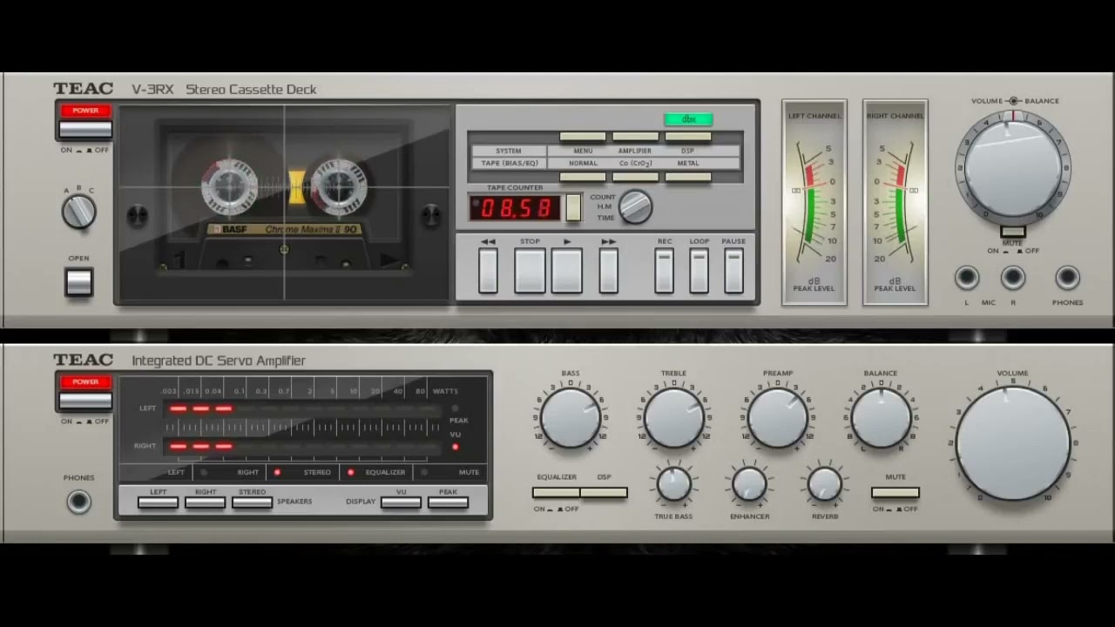Viewport: 1115px width, 627px height.
Task: Click the TREBLE knob
Action: point(673,417)
